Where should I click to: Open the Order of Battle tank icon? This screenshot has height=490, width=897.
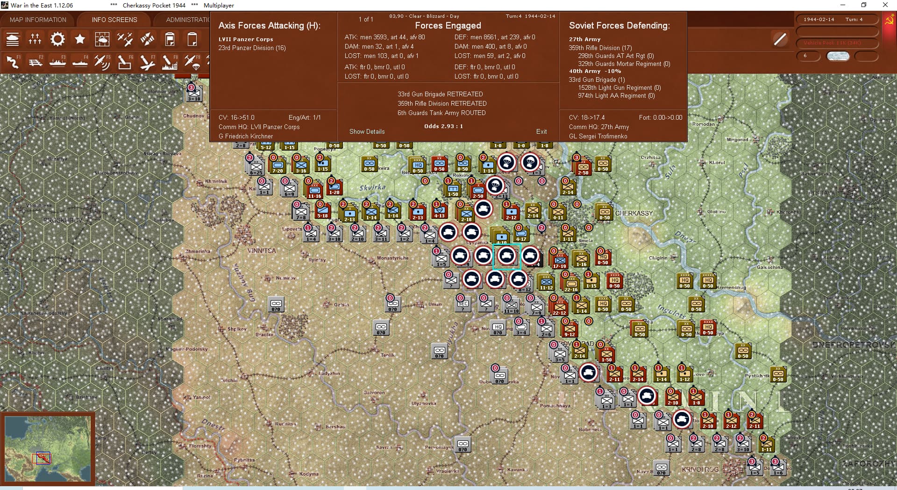(13, 39)
